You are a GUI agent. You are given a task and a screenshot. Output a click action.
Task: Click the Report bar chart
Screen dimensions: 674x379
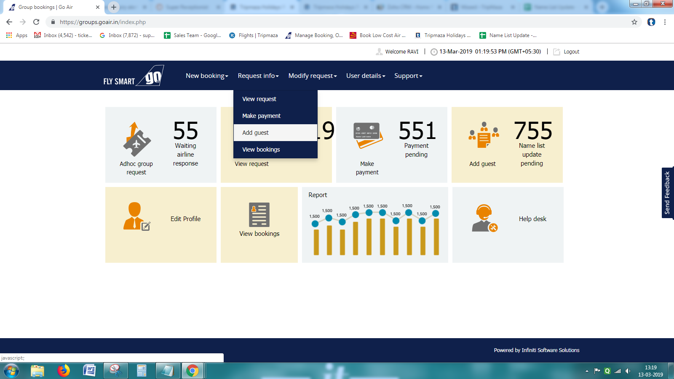pos(375,230)
